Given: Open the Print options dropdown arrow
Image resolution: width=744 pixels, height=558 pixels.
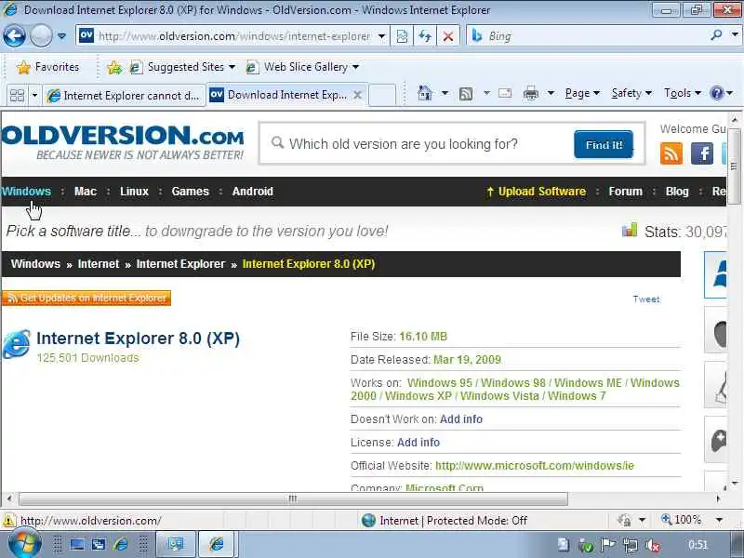Looking at the screenshot, I should (551, 93).
